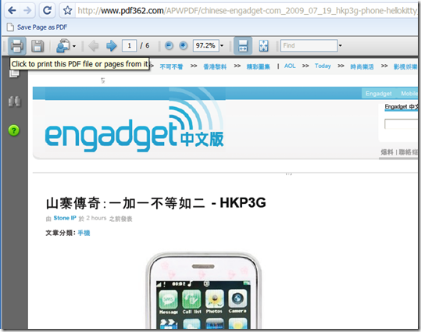This screenshot has height=332, width=421.
Task: Open the 精彩圖集 navigation link
Action: tap(259, 66)
